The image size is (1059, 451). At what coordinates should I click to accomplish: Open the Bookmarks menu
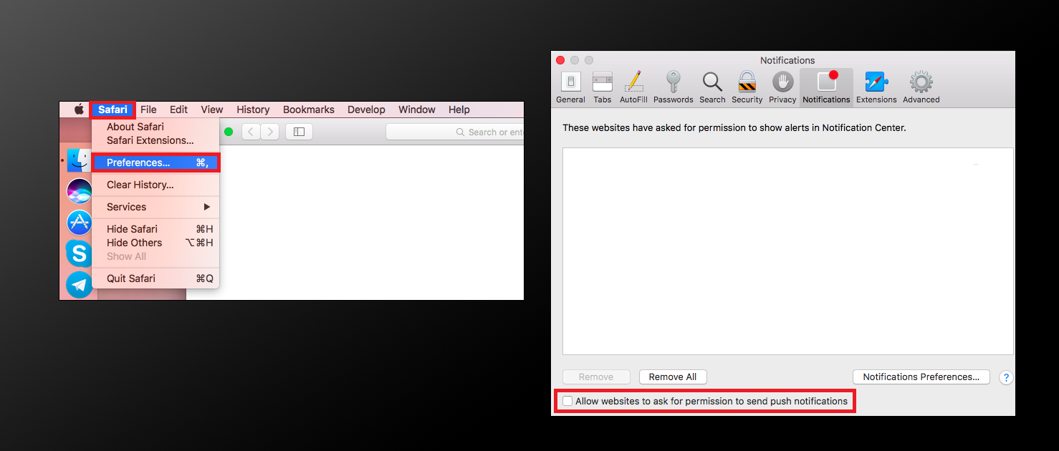pyautogui.click(x=309, y=110)
